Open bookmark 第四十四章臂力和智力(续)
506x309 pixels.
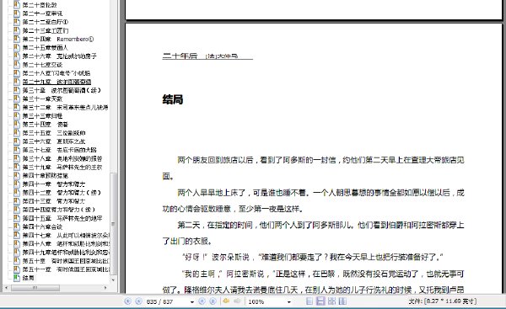(59, 210)
